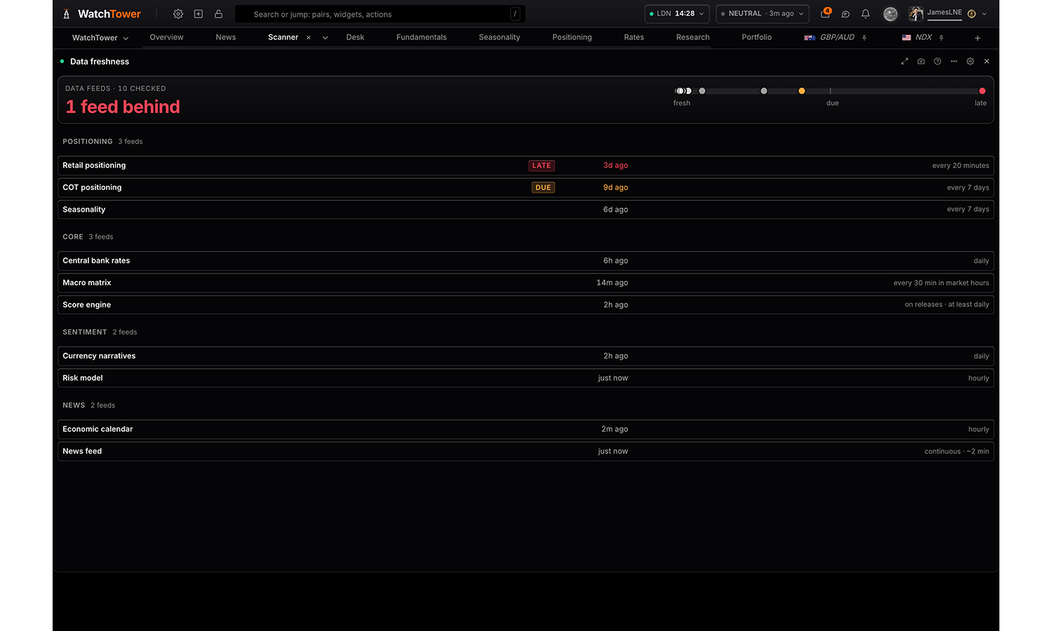Open the LDN 14:28 session dropdown
Image resolution: width=1052 pixels, height=631 pixels.
[x=677, y=14]
